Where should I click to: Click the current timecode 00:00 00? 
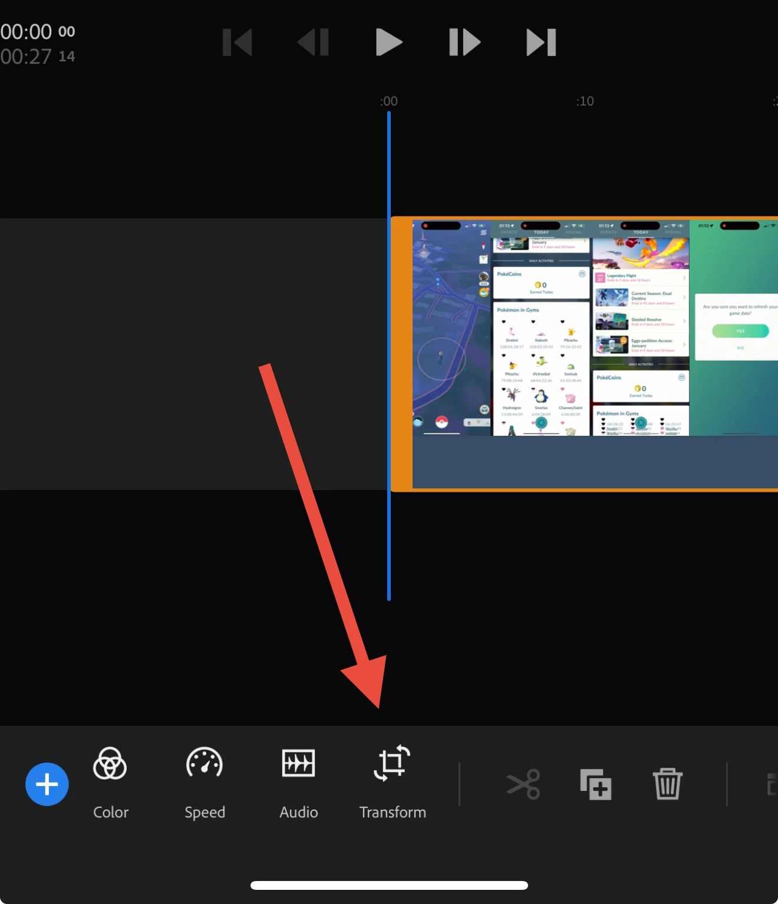click(38, 31)
